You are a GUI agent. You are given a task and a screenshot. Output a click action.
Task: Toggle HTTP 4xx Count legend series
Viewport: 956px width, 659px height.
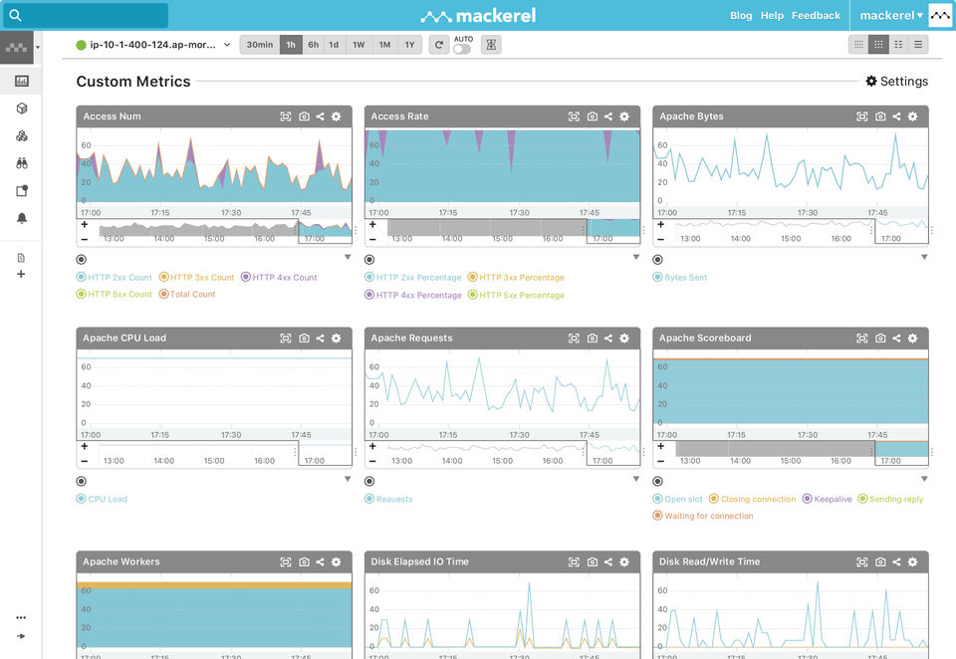click(279, 278)
